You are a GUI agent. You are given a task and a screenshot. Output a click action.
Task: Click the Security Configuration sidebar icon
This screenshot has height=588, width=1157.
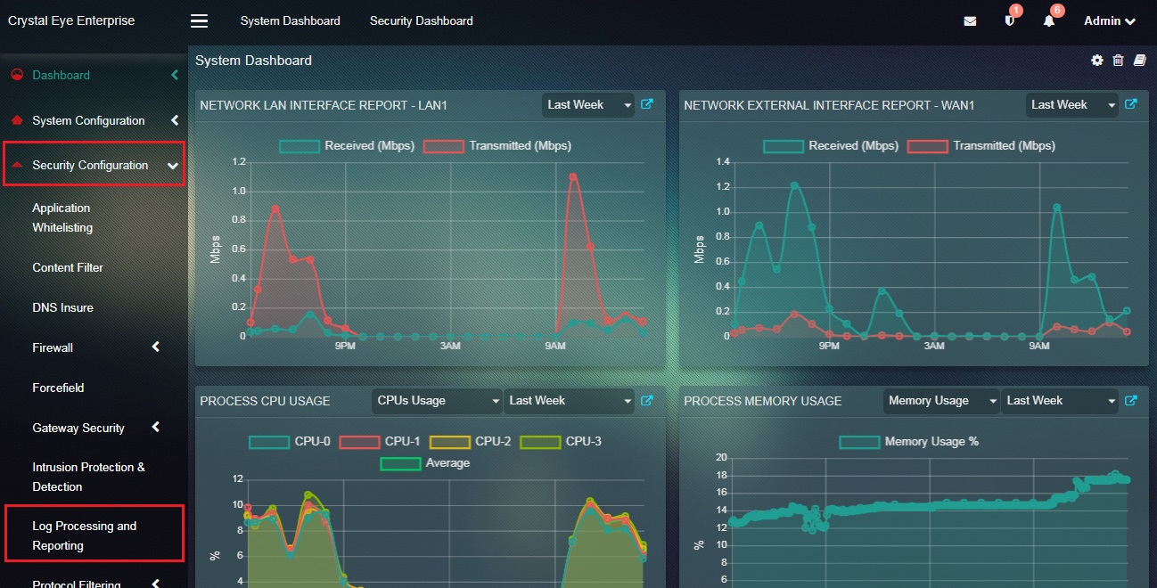pos(17,165)
